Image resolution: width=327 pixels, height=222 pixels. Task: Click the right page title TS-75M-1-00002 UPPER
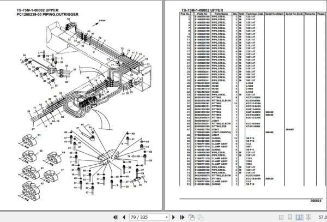tap(202, 10)
